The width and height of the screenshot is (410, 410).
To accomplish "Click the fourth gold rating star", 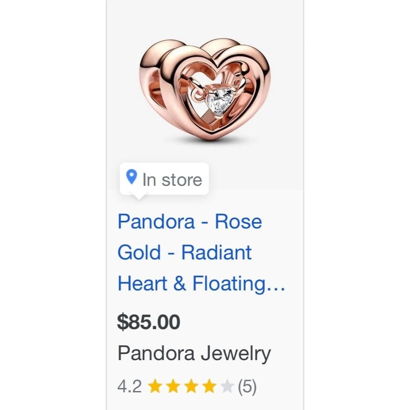I will pyautogui.click(x=209, y=387).
